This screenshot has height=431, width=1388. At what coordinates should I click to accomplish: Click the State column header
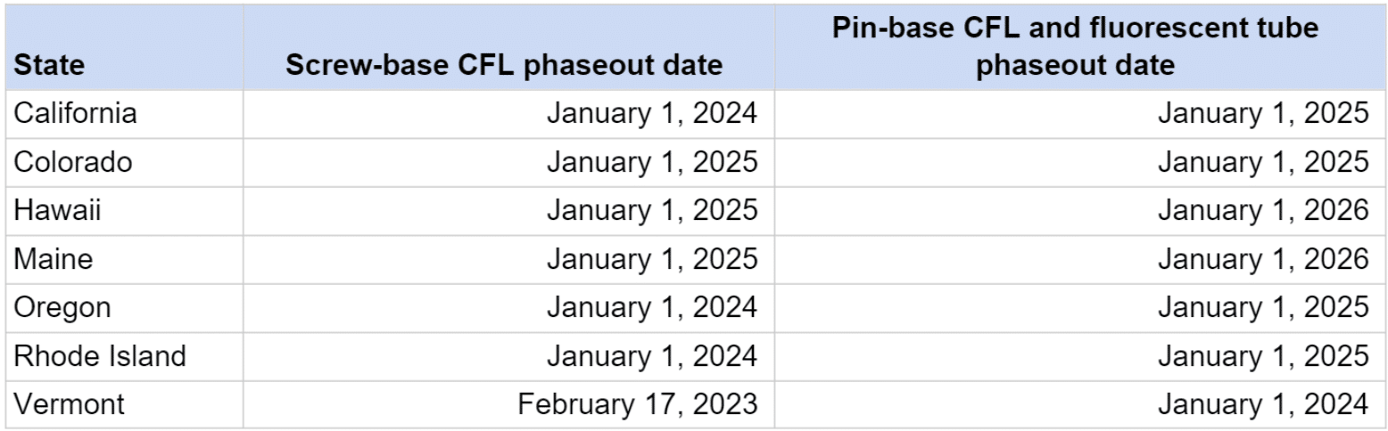click(x=50, y=65)
